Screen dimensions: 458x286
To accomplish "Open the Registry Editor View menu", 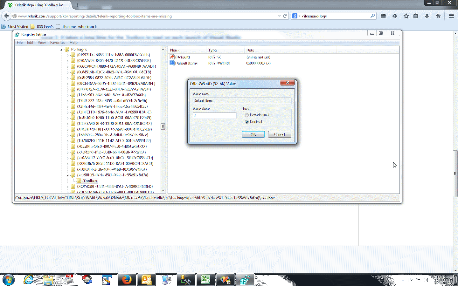I will [x=42, y=43].
